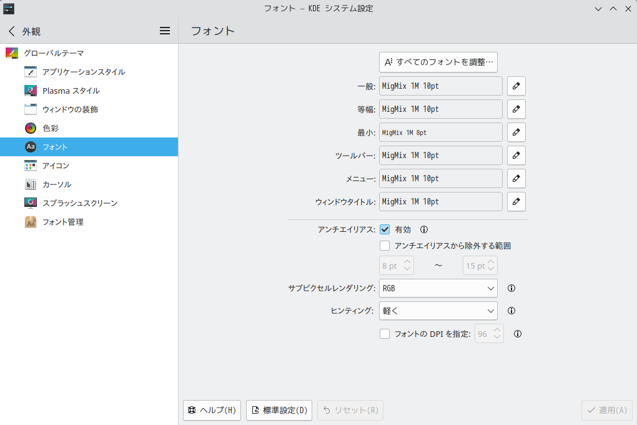Click the info icon beside アンチエイリアス 有効

pos(425,229)
